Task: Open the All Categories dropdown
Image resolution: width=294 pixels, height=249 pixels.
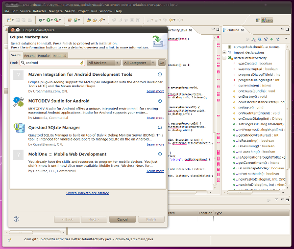Action: (x=139, y=63)
